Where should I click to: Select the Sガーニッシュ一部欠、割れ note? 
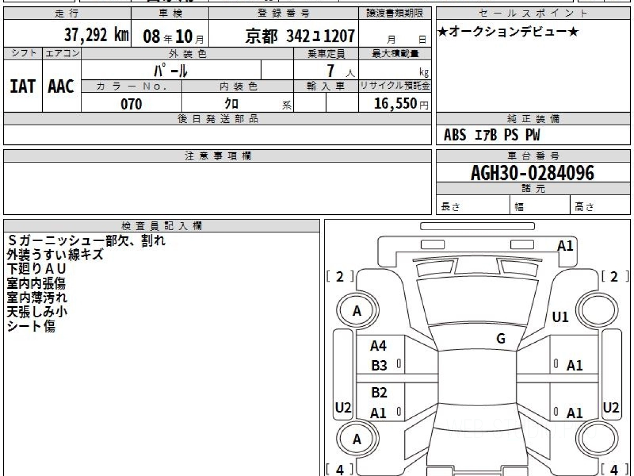click(x=86, y=241)
